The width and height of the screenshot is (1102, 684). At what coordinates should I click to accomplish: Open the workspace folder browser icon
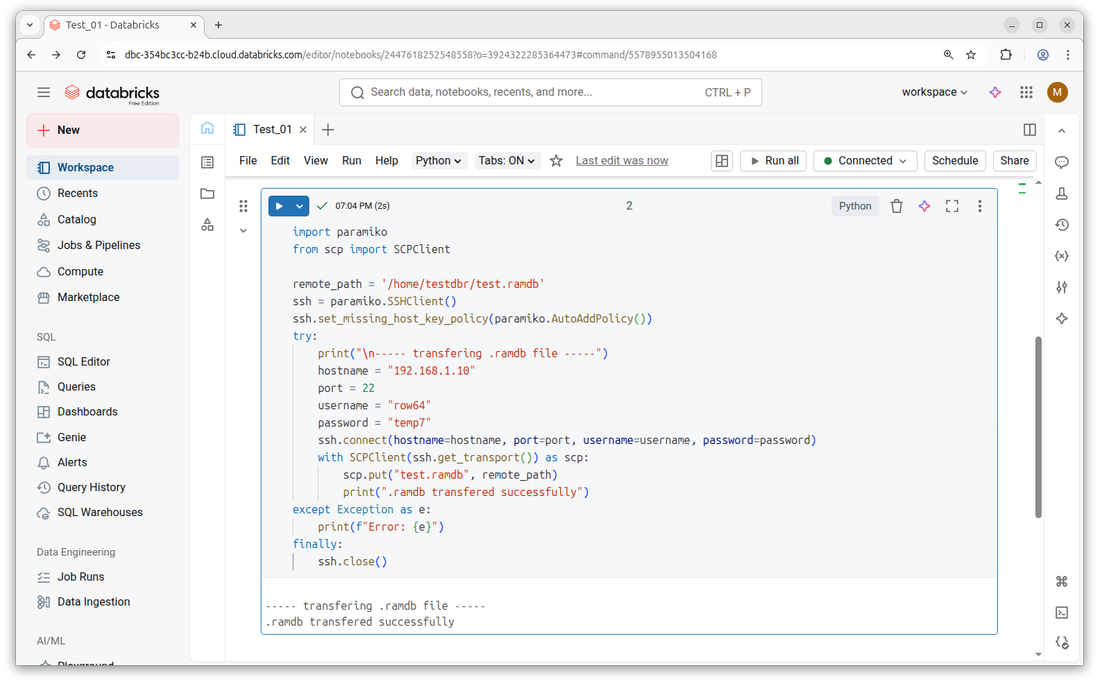tap(207, 194)
